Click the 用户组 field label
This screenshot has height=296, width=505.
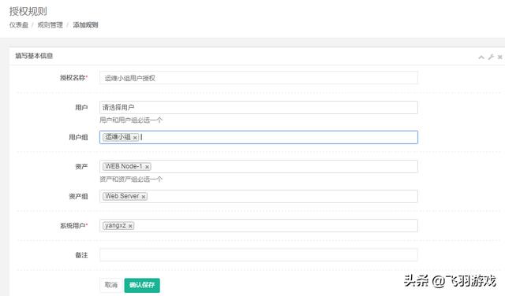[78, 137]
